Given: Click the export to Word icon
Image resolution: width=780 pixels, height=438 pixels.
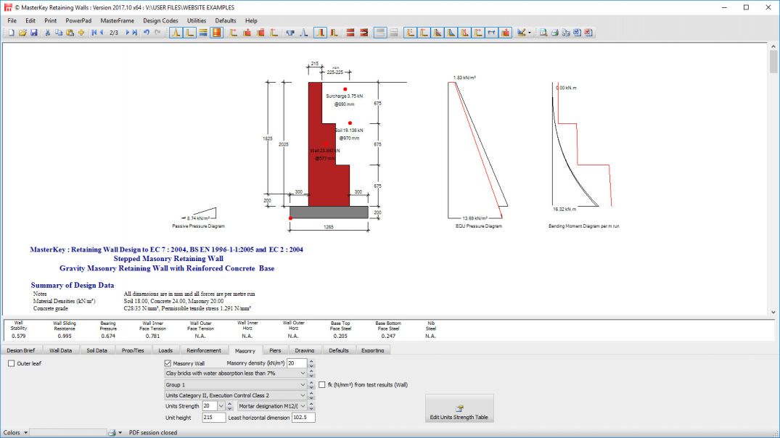Looking at the screenshot, I should point(577,33).
